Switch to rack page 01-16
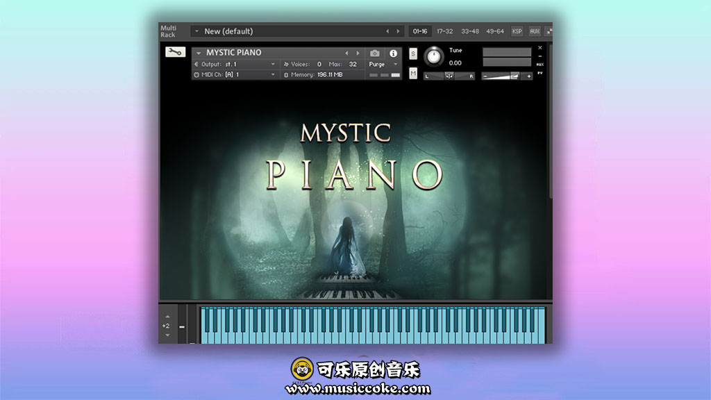Screen dimensions: 711x400 pos(420,31)
